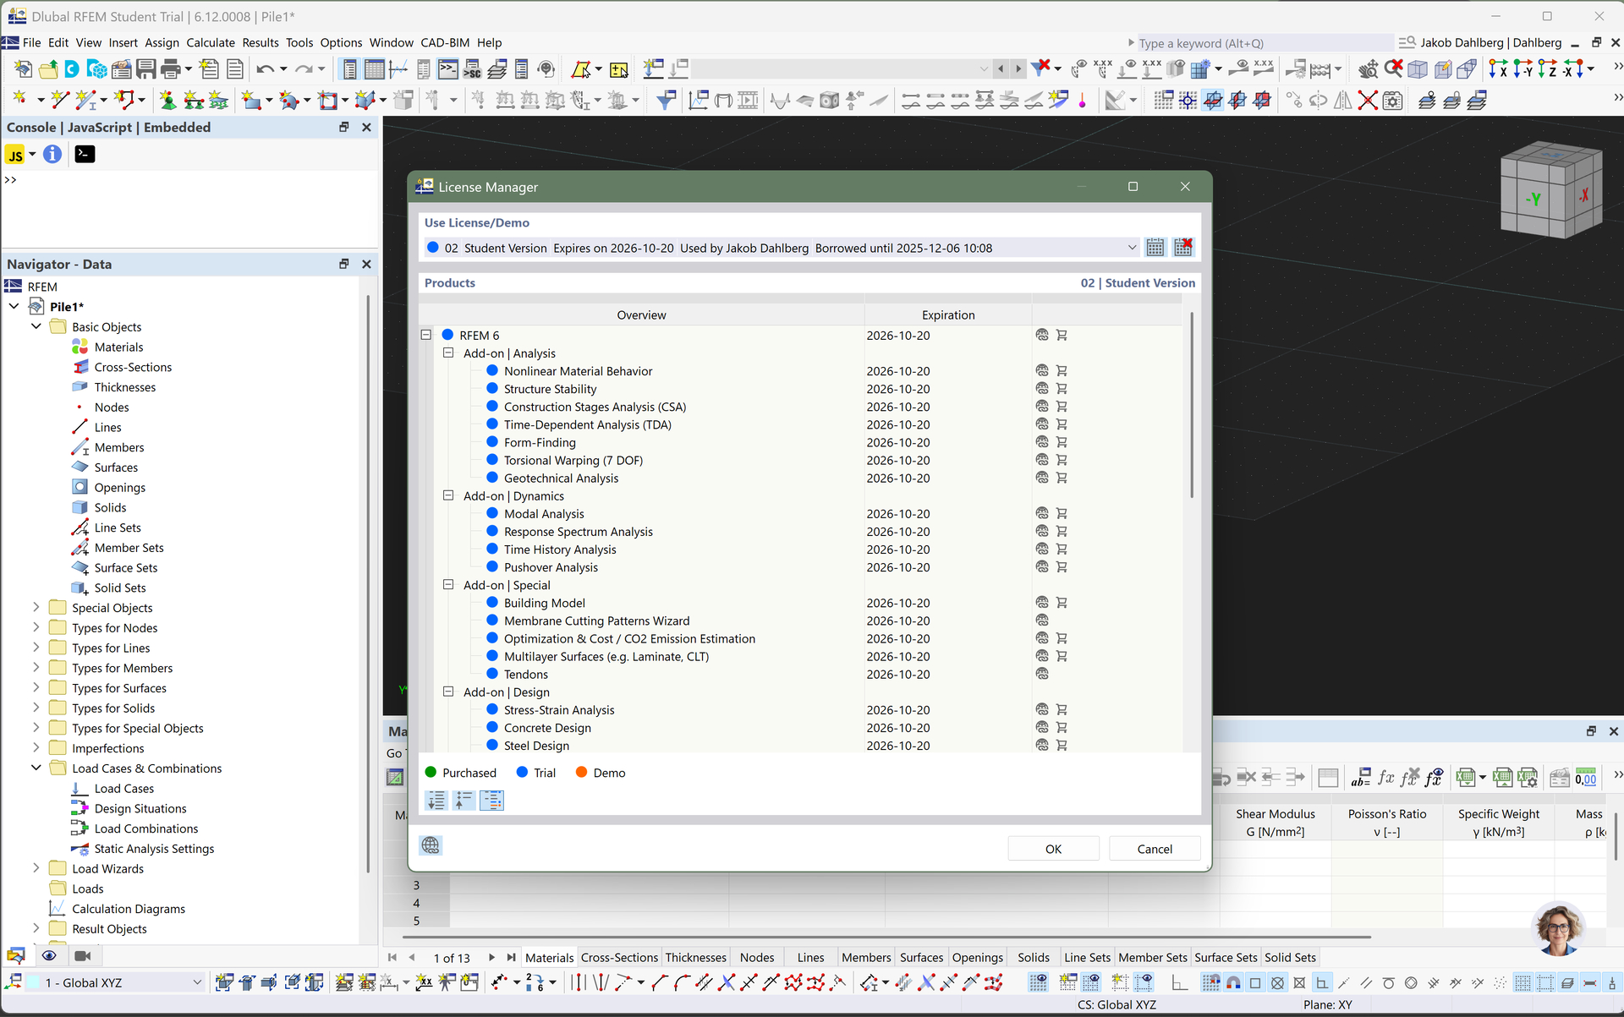The width and height of the screenshot is (1624, 1017).
Task: Click the keyword search field
Action: click(x=1260, y=43)
